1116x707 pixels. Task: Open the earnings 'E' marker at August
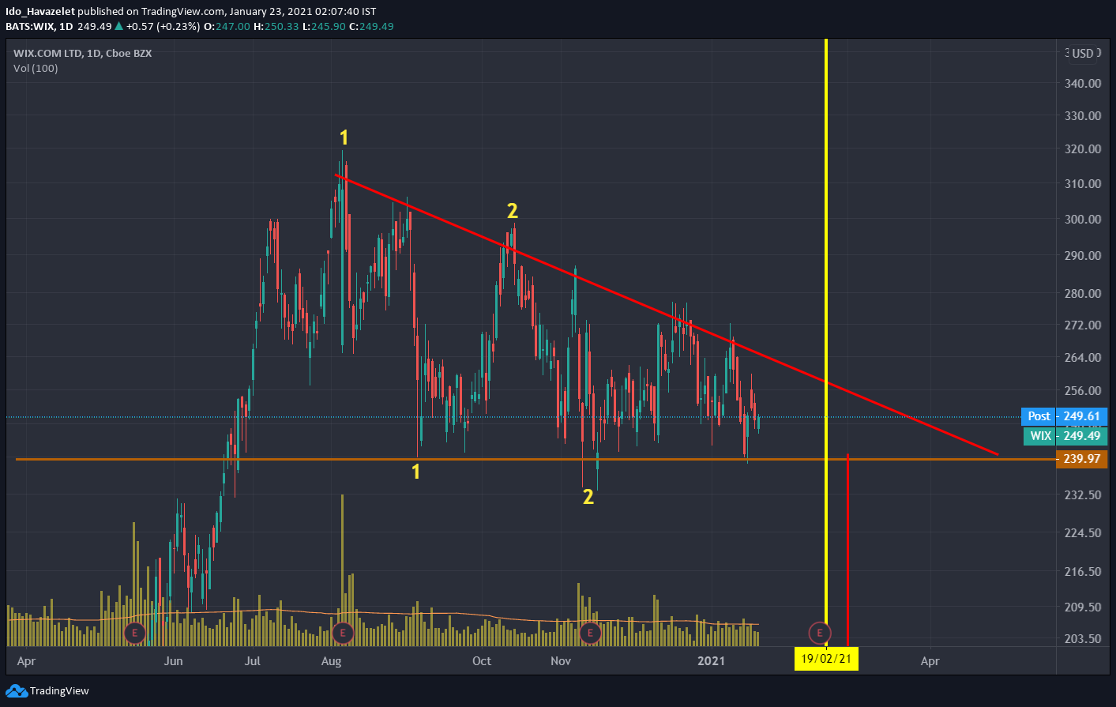[x=342, y=633]
